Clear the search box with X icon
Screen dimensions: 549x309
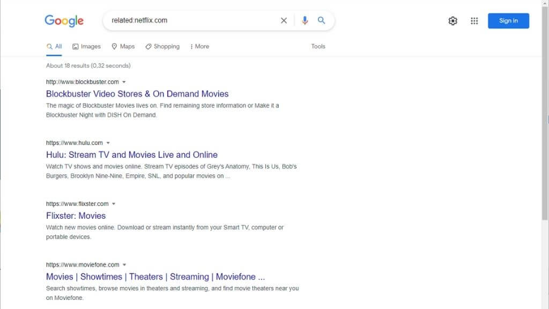click(284, 20)
